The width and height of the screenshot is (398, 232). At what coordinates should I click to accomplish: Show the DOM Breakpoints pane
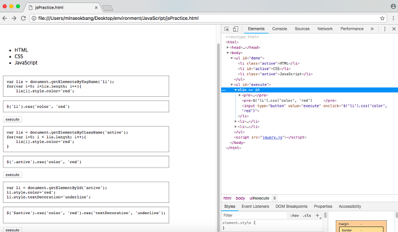pyautogui.click(x=292, y=207)
